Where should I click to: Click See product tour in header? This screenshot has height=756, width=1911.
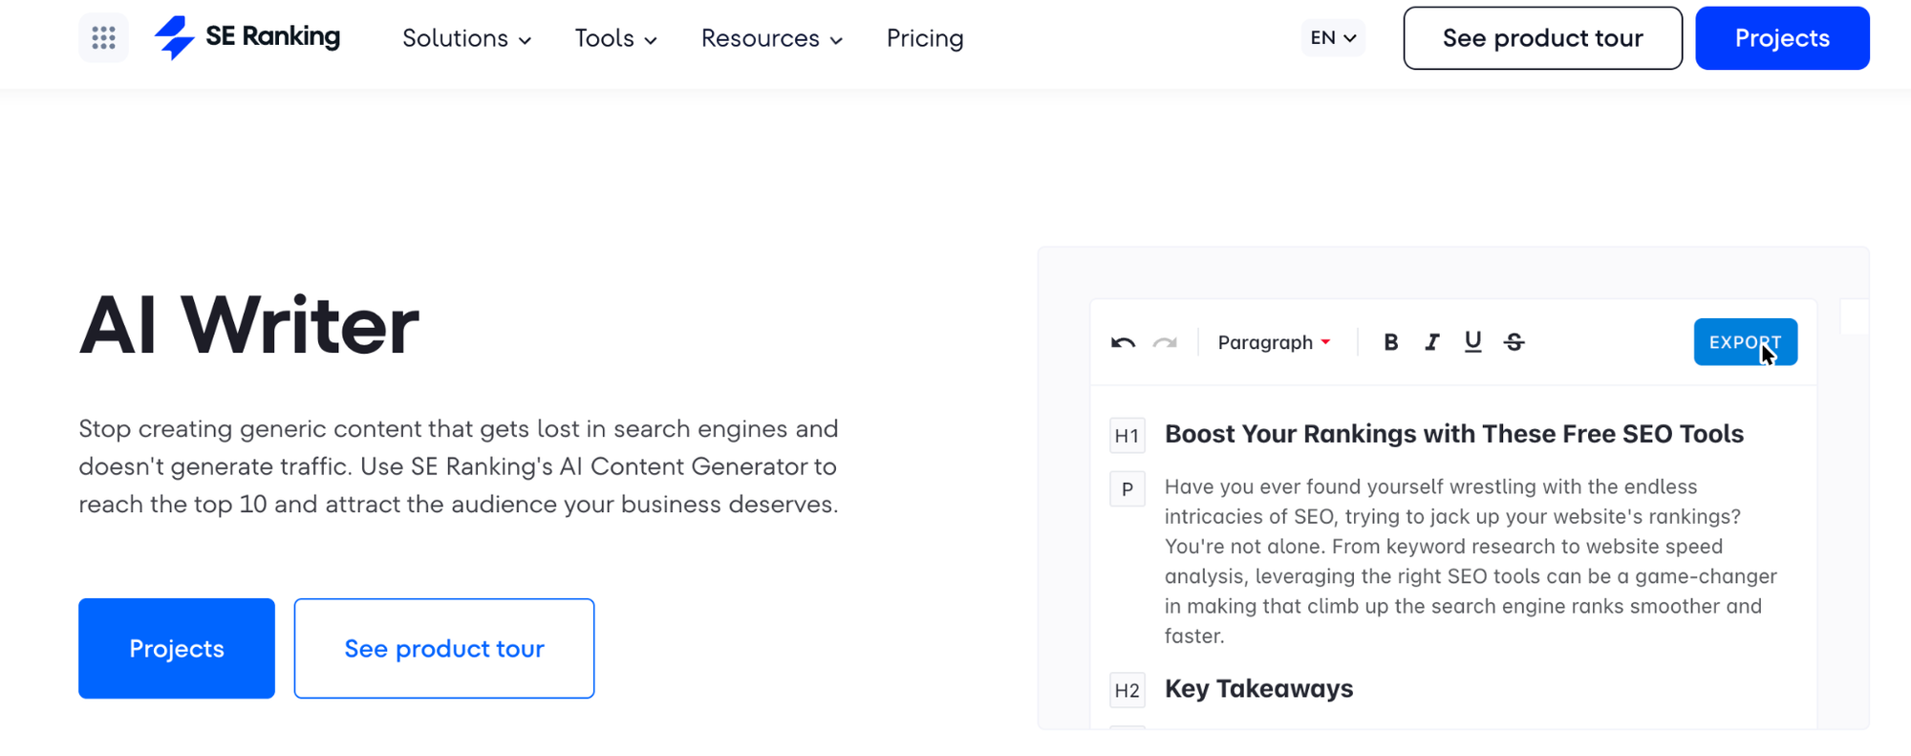[x=1542, y=38]
